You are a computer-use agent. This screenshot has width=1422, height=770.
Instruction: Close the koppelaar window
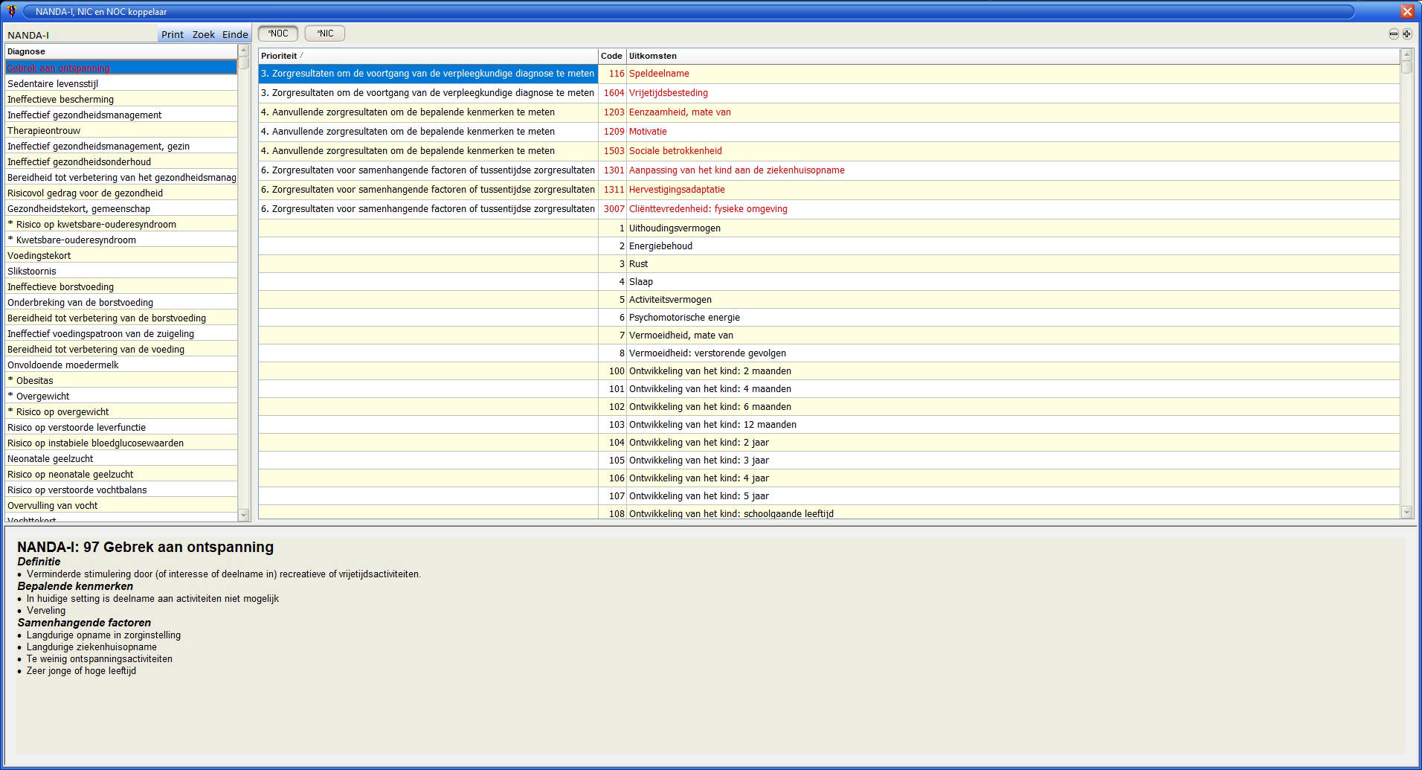pos(1406,11)
